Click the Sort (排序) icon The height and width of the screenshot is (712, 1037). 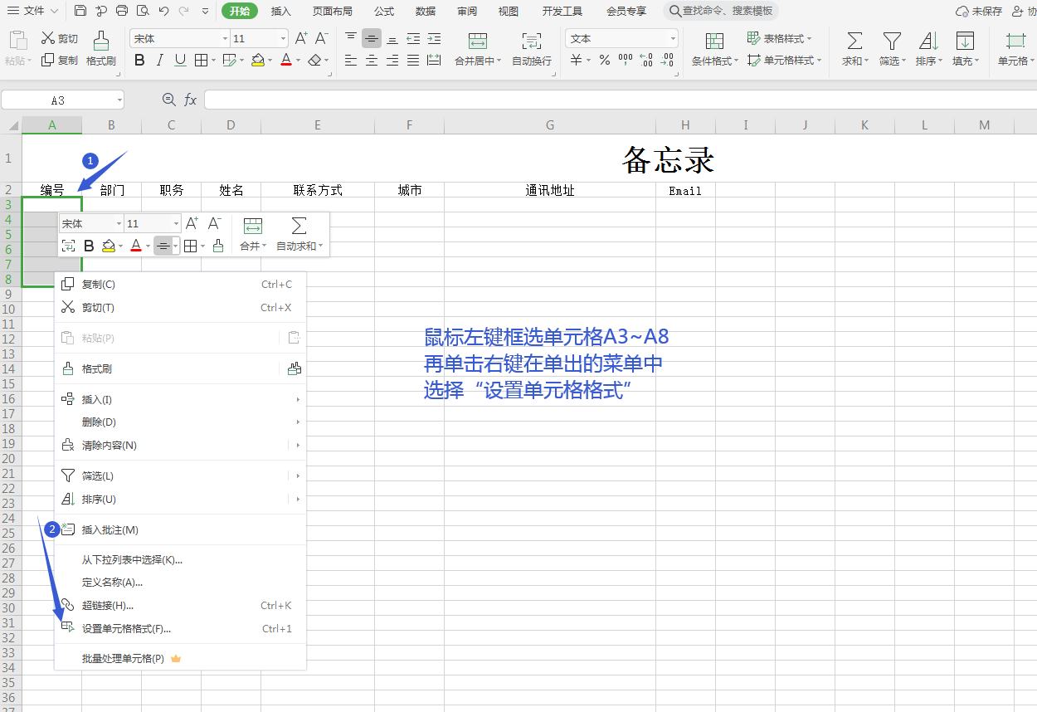pyautogui.click(x=928, y=41)
